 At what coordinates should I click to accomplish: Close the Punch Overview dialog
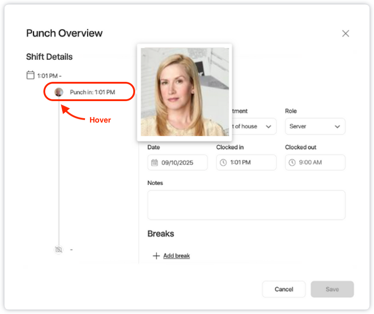(x=345, y=34)
